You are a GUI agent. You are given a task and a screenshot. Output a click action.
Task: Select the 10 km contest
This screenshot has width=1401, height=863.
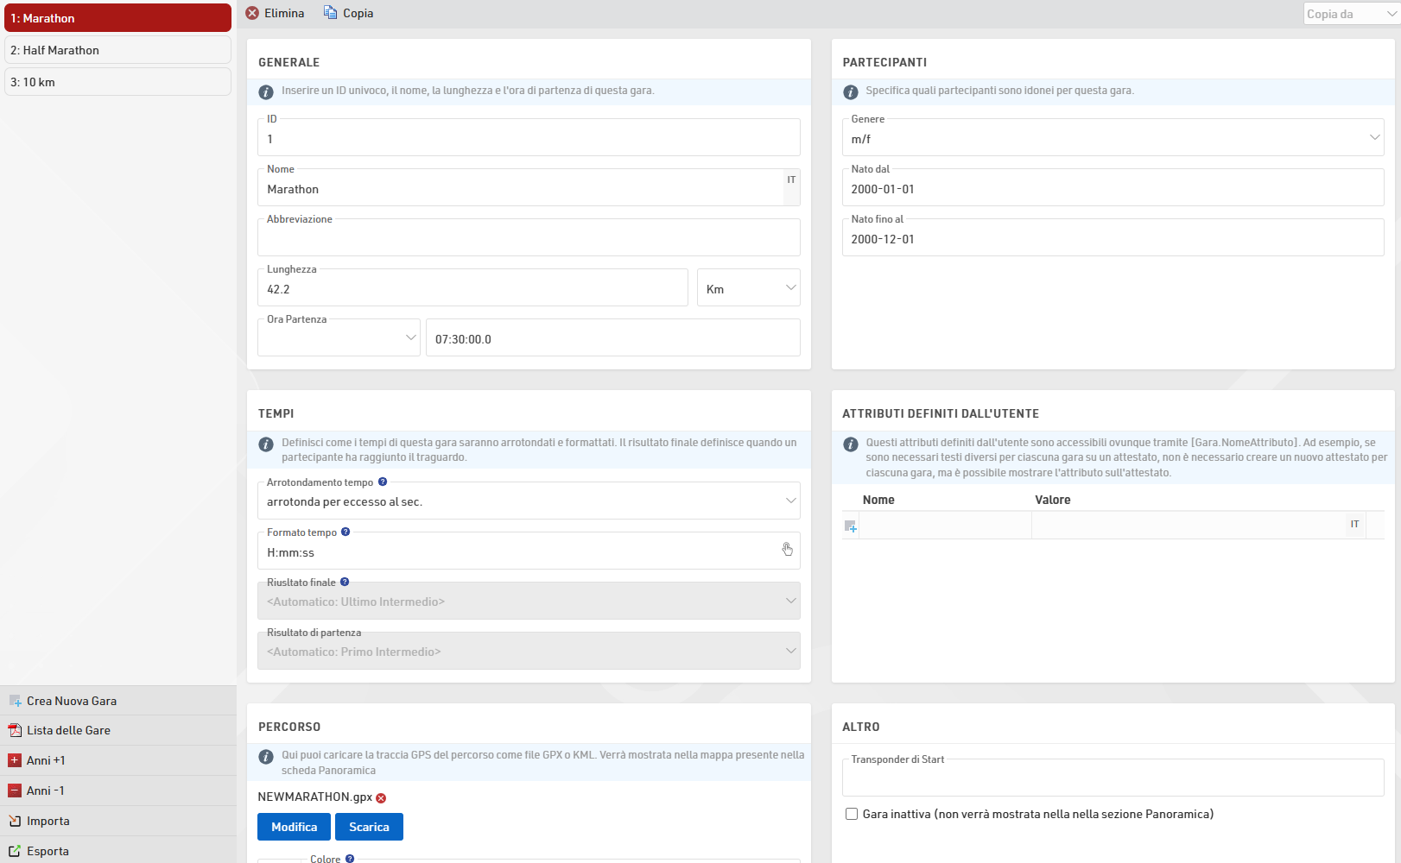(x=117, y=82)
